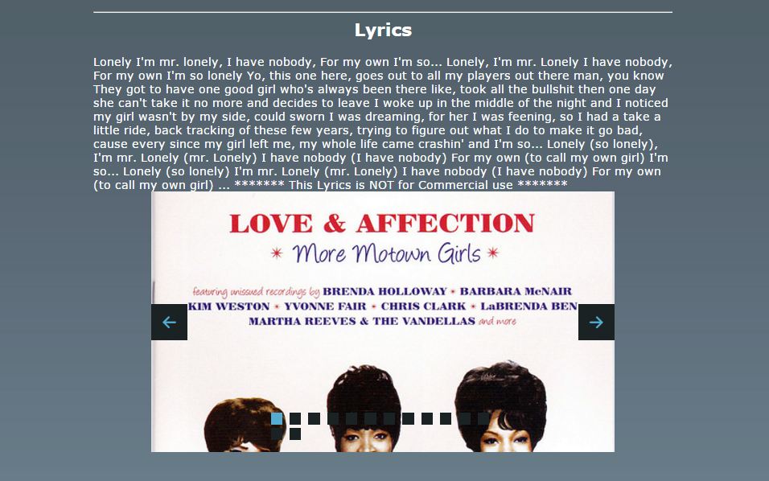This screenshot has width=769, height=481.
Task: Select the ninth slideshow indicator square
Action: 427,419
